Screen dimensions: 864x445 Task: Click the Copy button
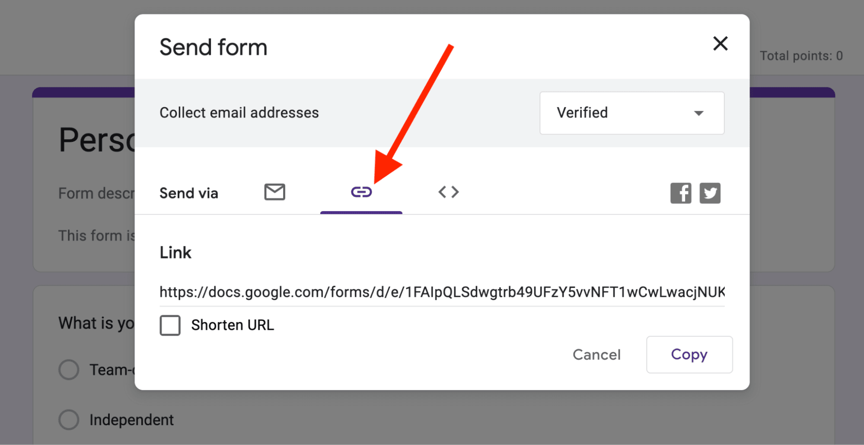689,354
